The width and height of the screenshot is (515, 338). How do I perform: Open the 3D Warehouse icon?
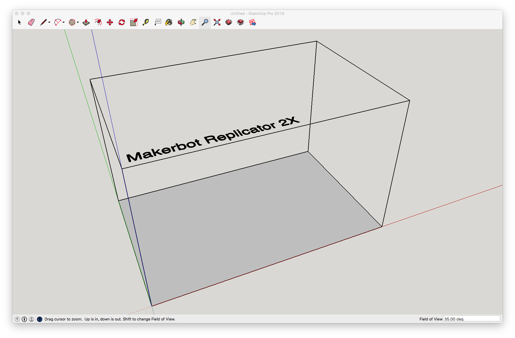229,22
